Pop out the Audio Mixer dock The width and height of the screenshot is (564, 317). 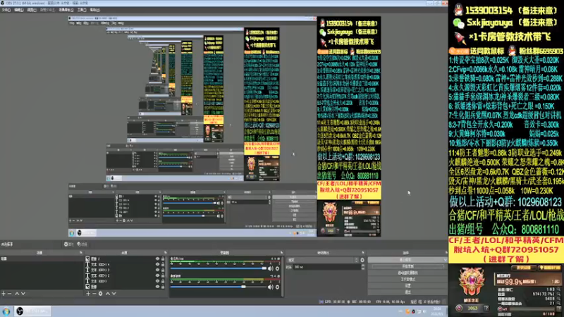281,253
